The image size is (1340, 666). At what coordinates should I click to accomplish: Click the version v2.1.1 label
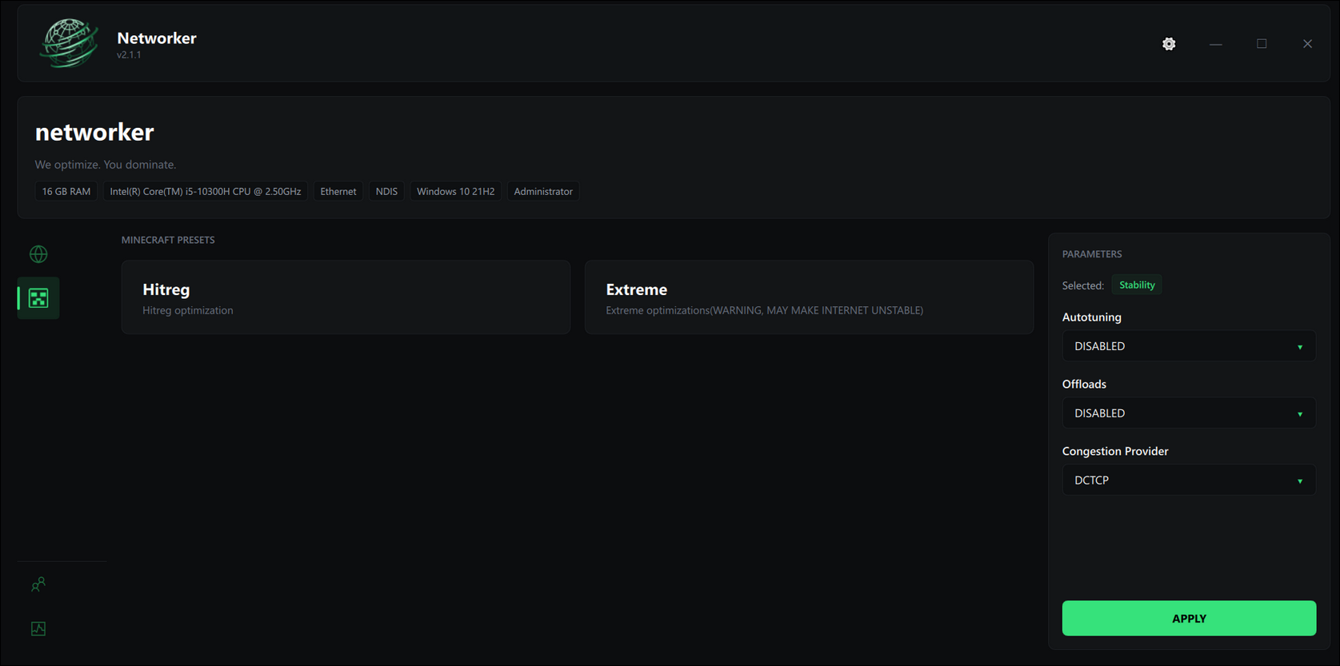129,55
